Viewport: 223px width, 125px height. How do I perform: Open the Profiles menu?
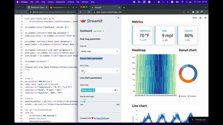coord(70,2)
